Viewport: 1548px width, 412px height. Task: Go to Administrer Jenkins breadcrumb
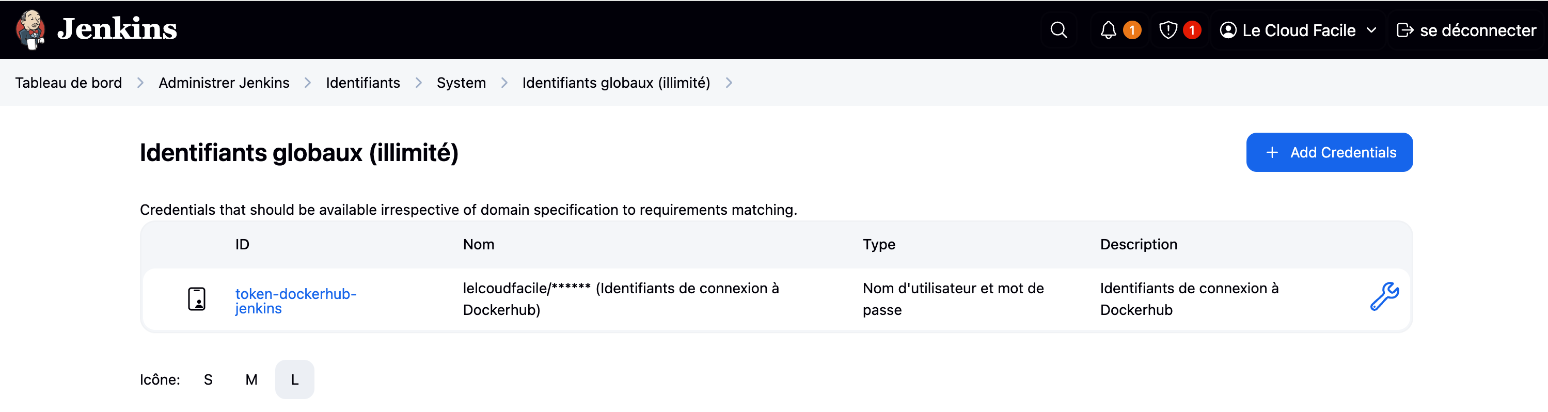[x=224, y=83]
